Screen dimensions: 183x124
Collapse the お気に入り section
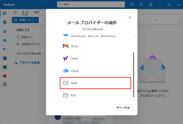coord(14,30)
